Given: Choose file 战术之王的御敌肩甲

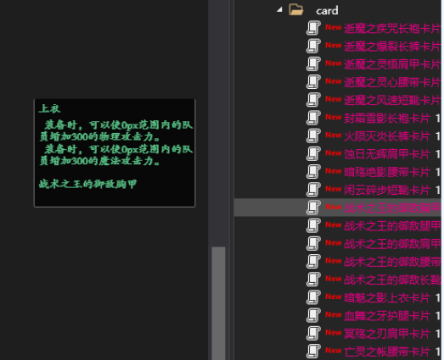Looking at the screenshot, I should pyautogui.click(x=392, y=244).
